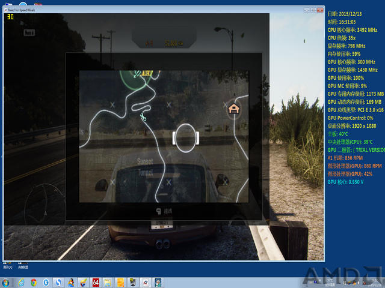Image resolution: width=385 pixels, height=288 pixels.
Task: Open the 腾讯QQ desktop shortcut
Action: click(8, 265)
